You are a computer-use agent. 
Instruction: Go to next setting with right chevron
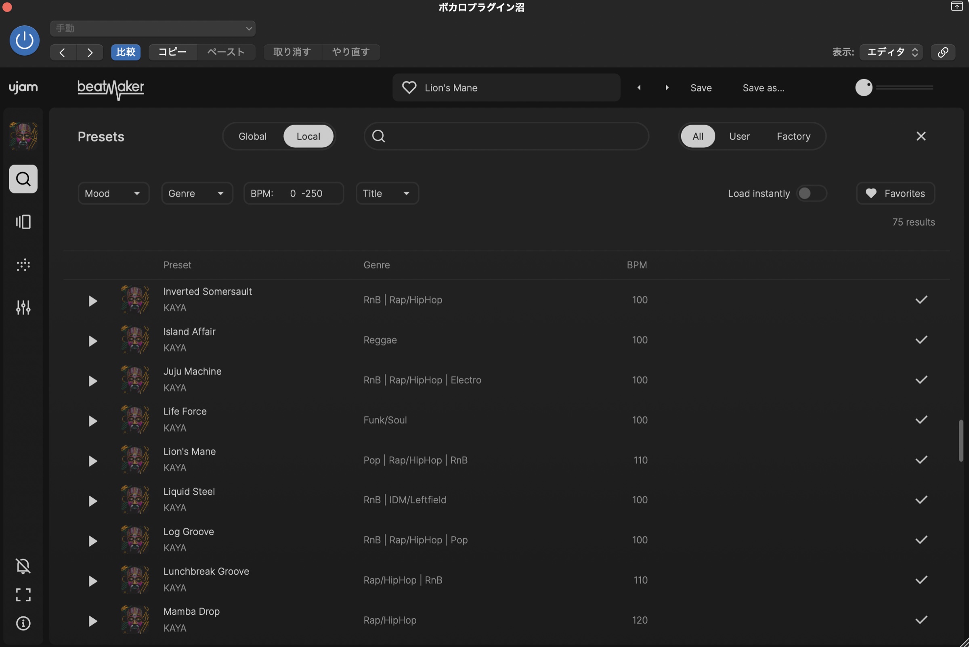pyautogui.click(x=90, y=52)
